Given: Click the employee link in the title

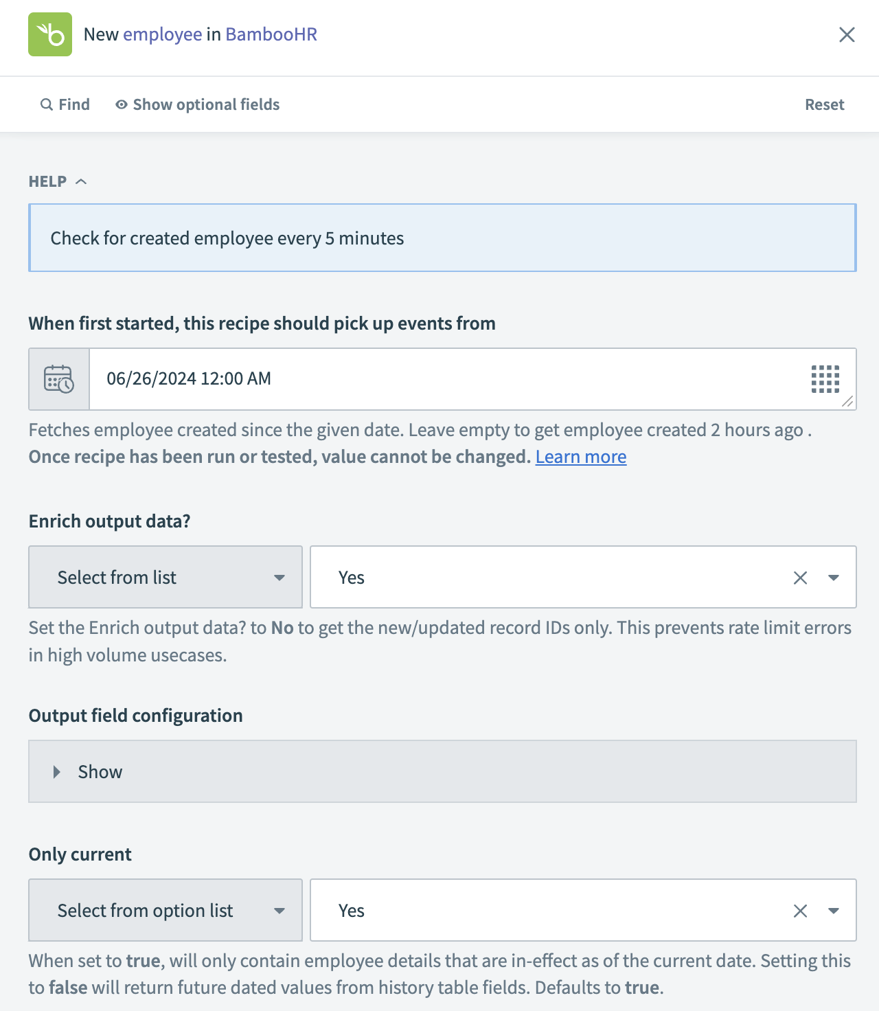Looking at the screenshot, I should coord(163,34).
